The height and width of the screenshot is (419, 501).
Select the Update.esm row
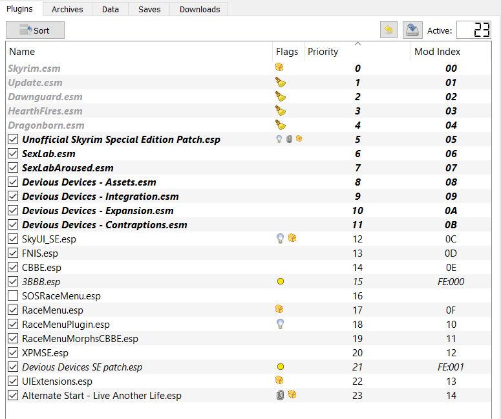click(249, 83)
